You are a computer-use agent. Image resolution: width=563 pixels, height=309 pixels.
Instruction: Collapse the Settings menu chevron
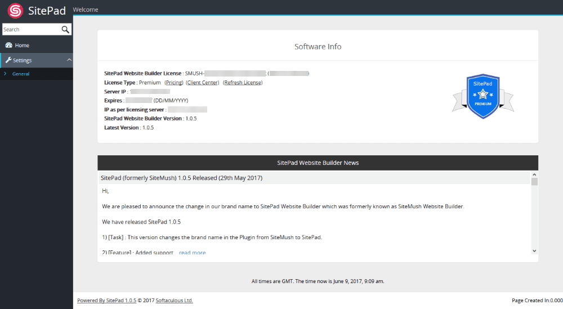click(x=69, y=60)
